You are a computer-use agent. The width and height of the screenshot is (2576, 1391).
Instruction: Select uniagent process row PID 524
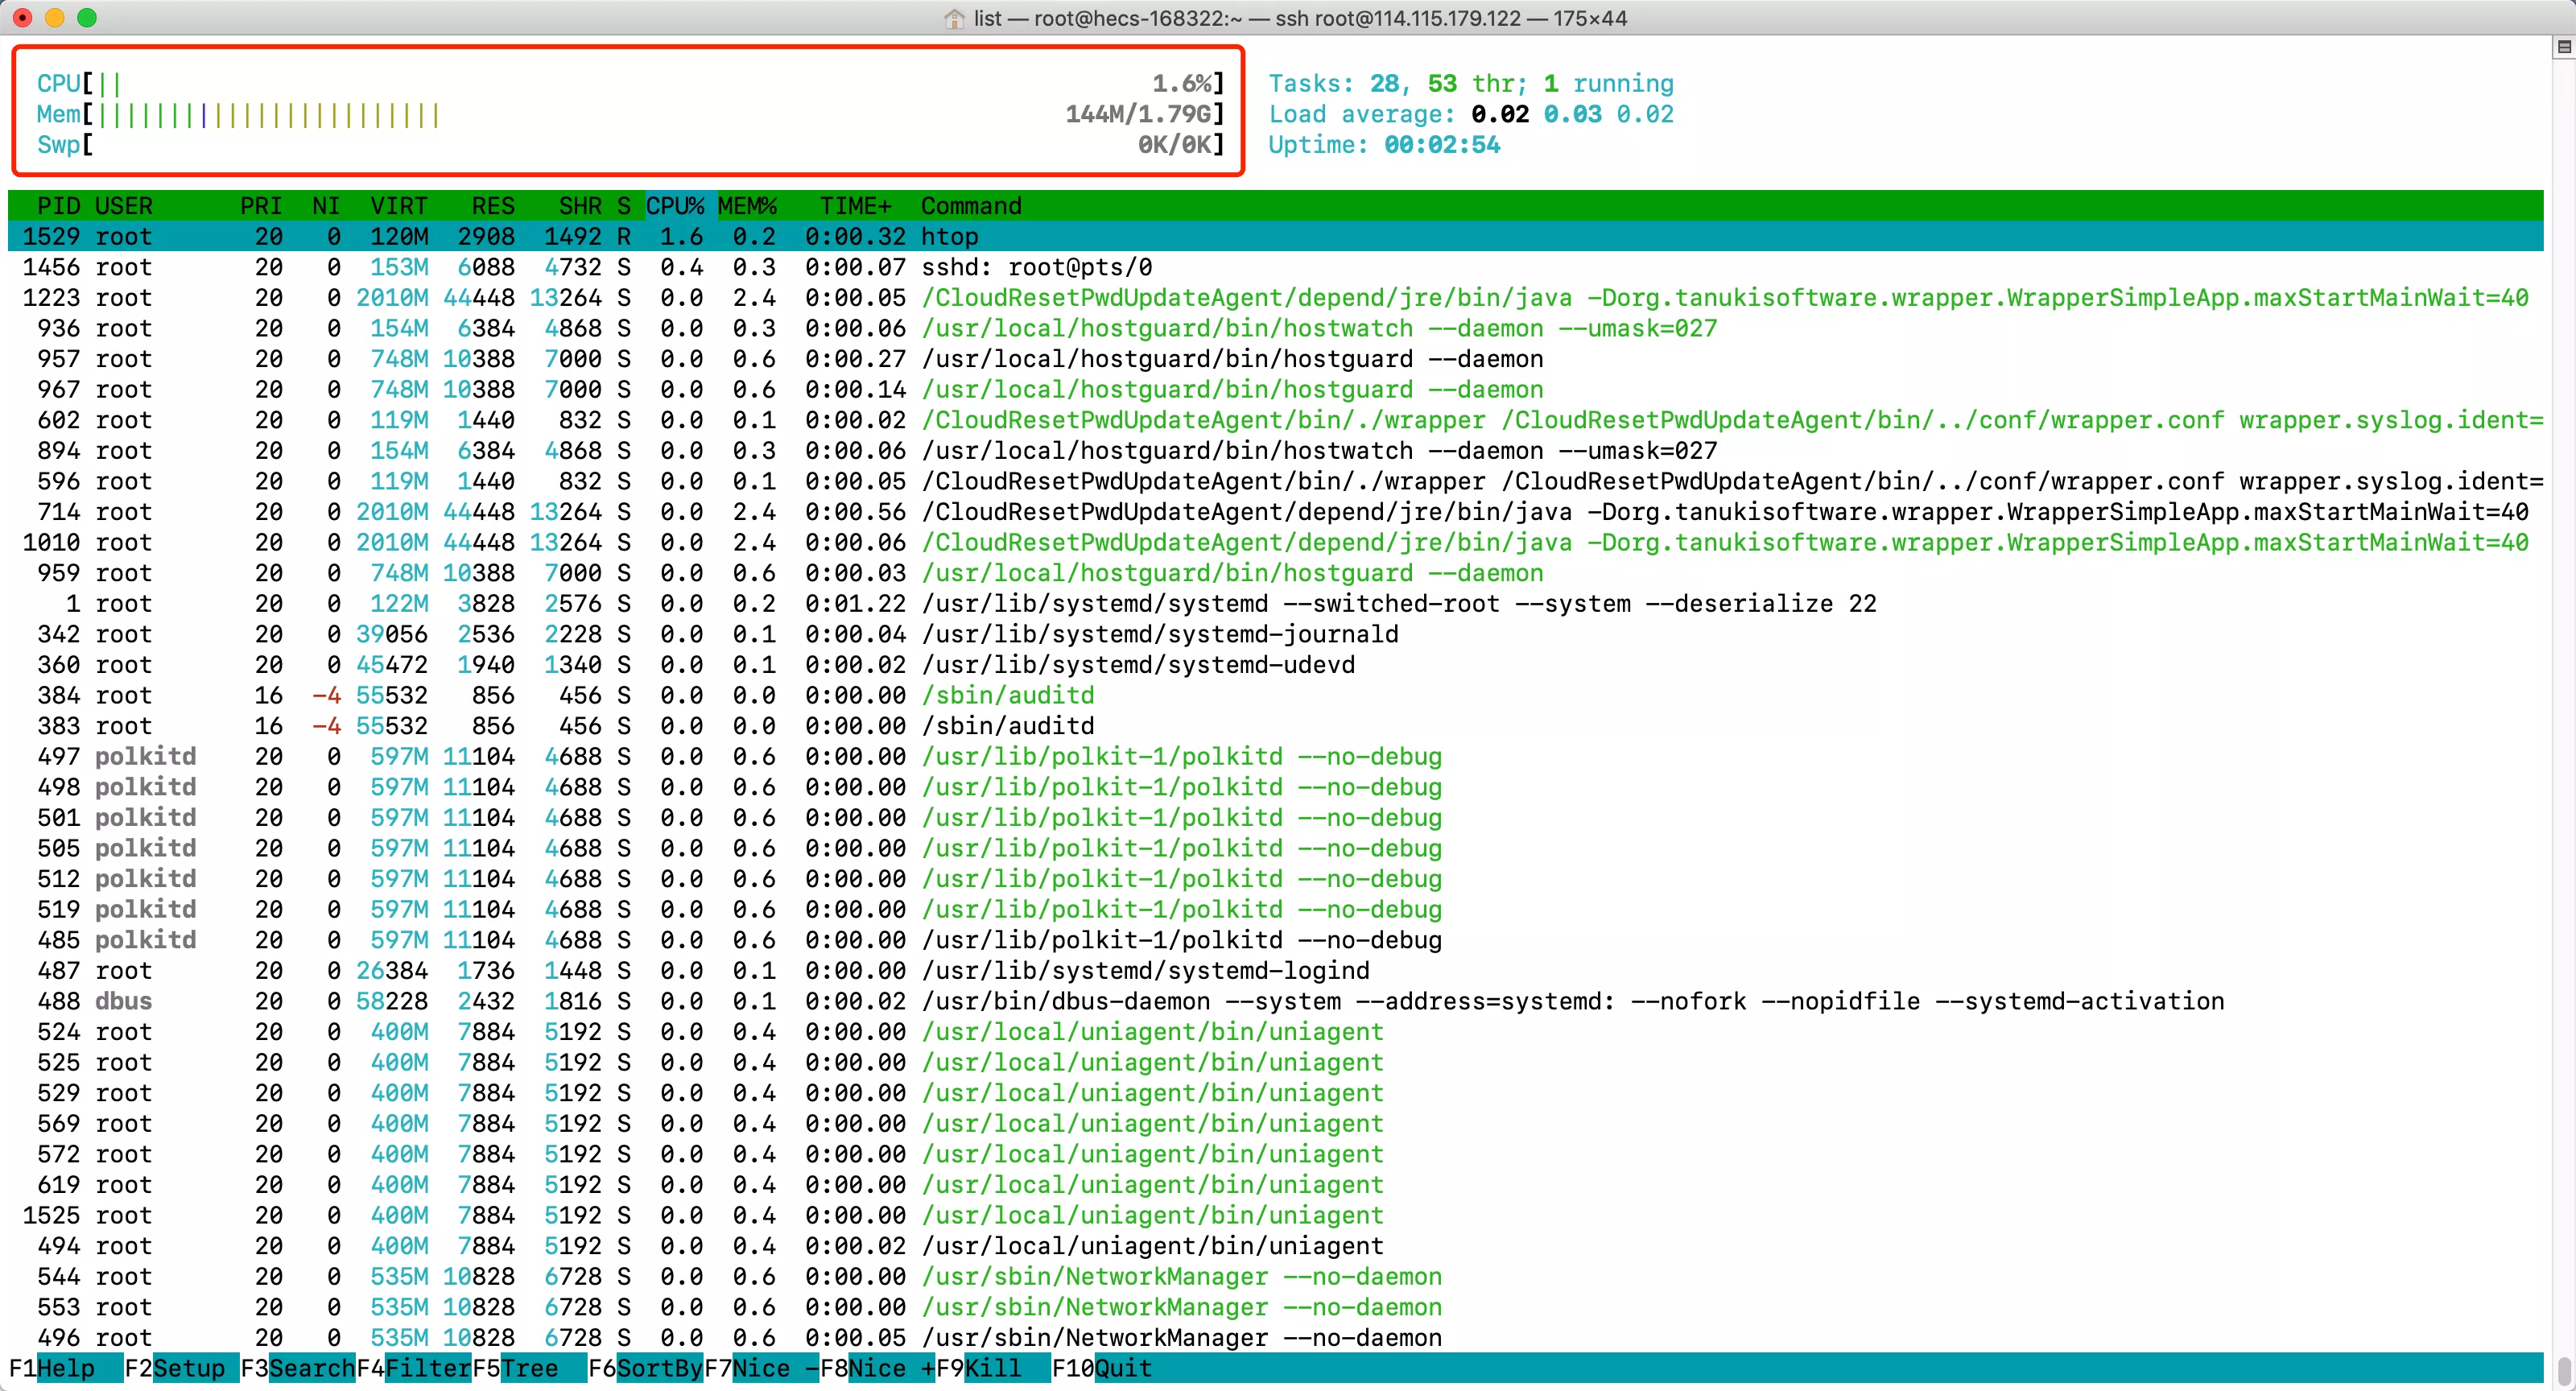click(x=1275, y=1032)
